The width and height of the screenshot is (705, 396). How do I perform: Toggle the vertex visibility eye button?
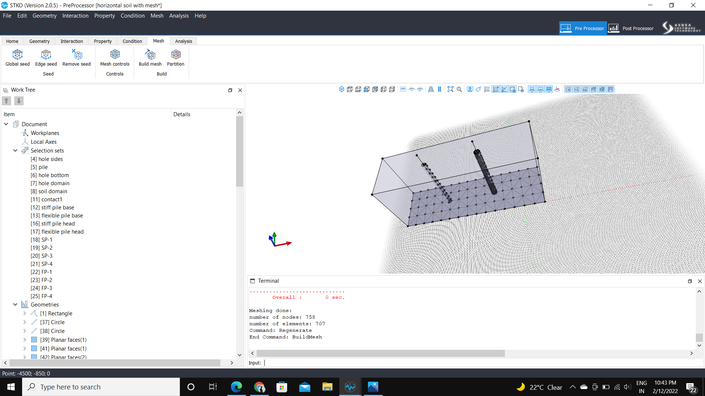pyautogui.click(x=532, y=89)
